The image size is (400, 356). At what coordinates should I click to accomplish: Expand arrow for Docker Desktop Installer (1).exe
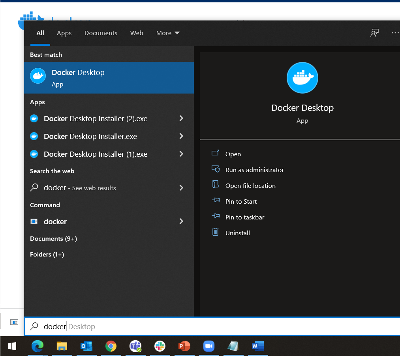point(181,154)
